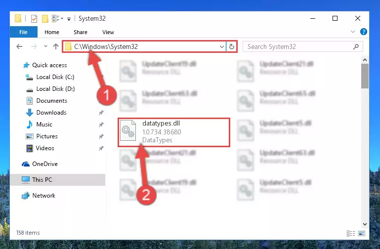
Task: Click the pin icon next to Videos
Action: point(101,148)
